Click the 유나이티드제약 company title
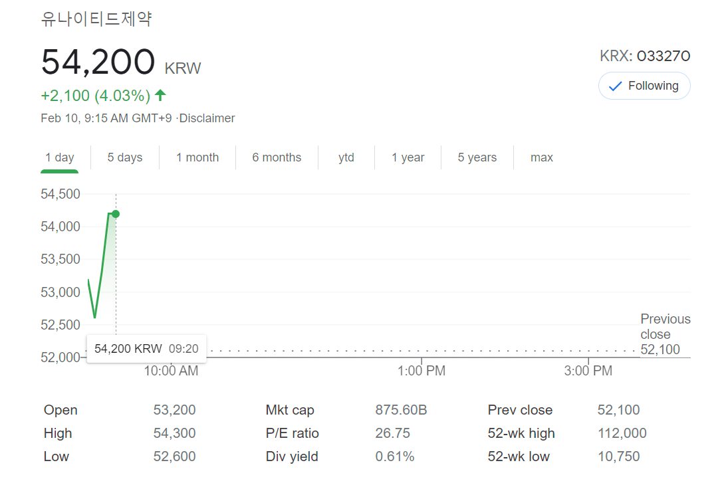This screenshot has height=493, width=726. (x=96, y=19)
